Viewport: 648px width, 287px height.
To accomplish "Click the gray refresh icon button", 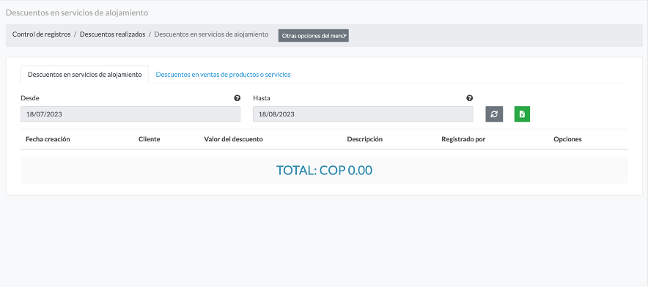I will [x=494, y=114].
